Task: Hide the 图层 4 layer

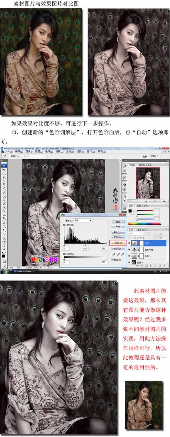Action: (x=129, y=262)
